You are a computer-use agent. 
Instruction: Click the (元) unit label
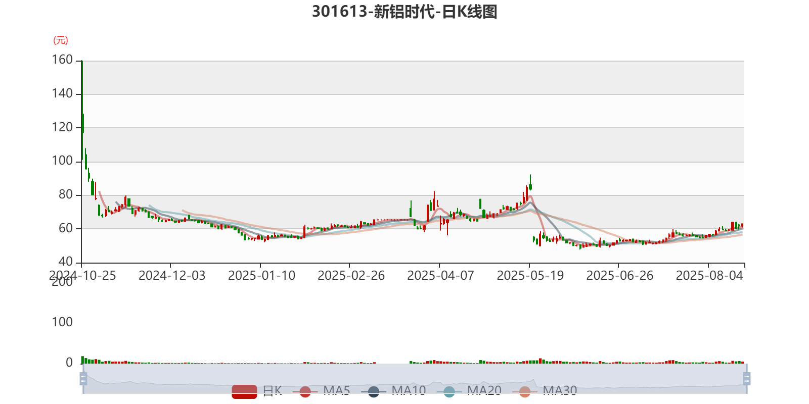(x=61, y=40)
